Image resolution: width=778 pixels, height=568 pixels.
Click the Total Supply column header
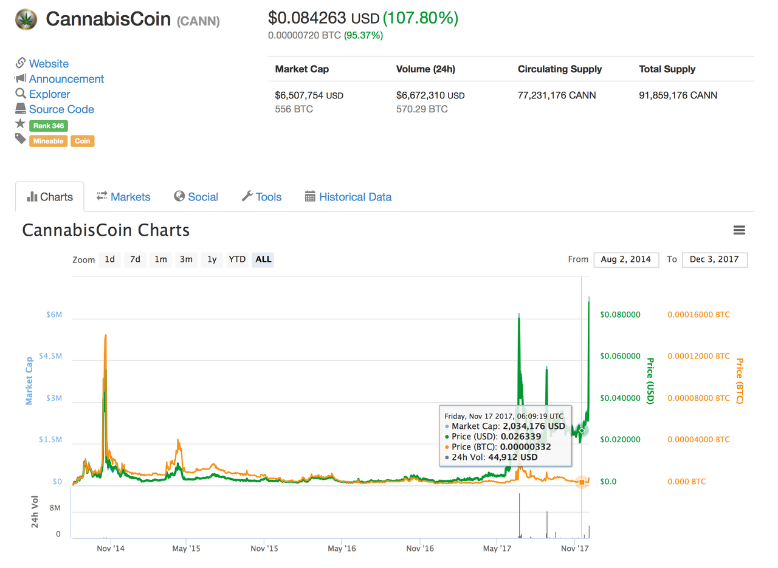click(x=667, y=69)
